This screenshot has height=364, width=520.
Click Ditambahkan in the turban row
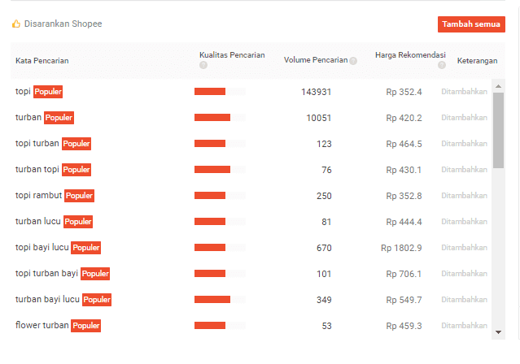464,118
